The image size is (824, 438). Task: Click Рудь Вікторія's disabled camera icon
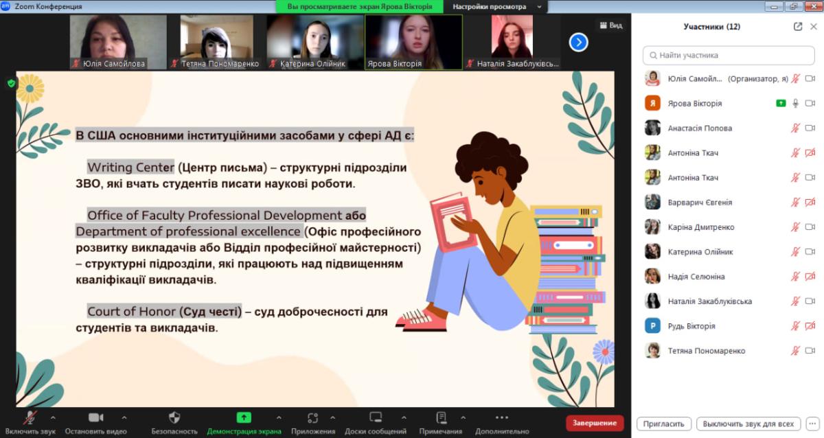click(x=810, y=325)
